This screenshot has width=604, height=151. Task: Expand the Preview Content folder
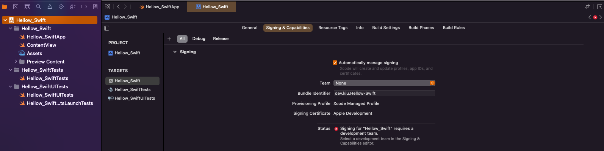click(16, 62)
